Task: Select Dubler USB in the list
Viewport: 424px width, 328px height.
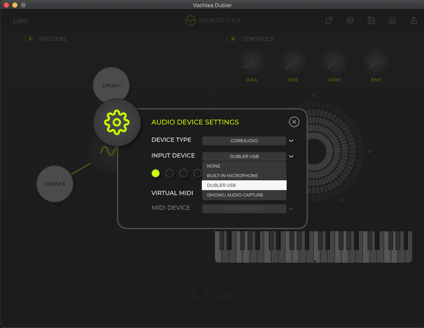Action: coord(244,185)
